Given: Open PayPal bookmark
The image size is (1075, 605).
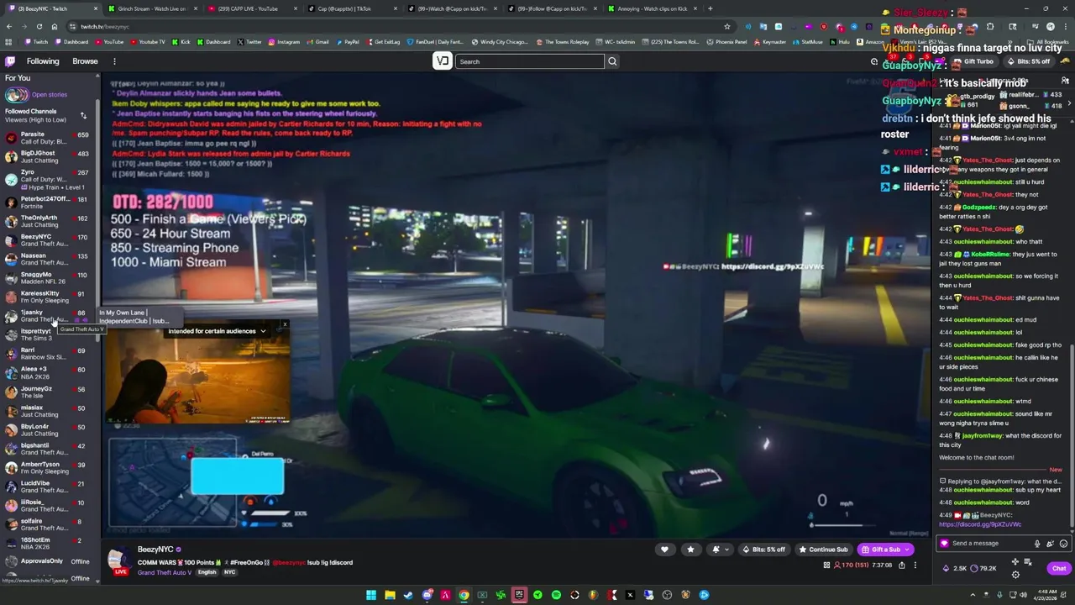Looking at the screenshot, I should coord(348,42).
